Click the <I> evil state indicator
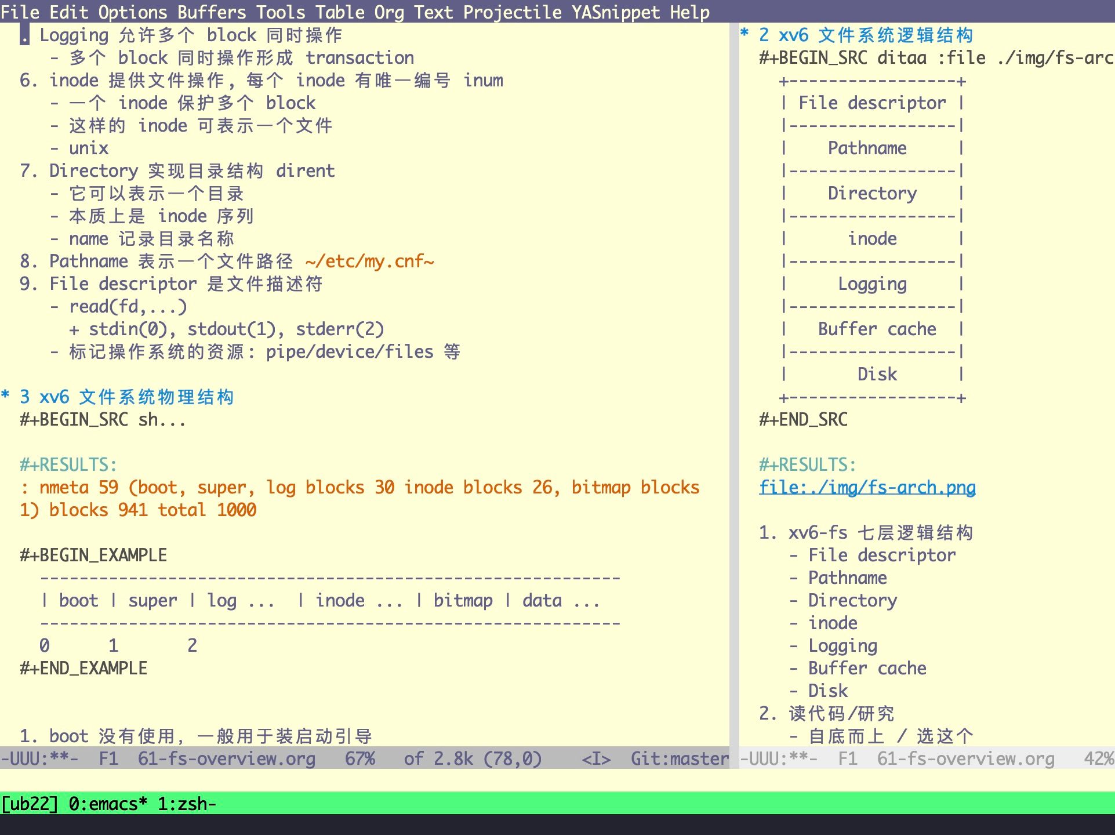This screenshot has height=835, width=1115. coord(596,758)
